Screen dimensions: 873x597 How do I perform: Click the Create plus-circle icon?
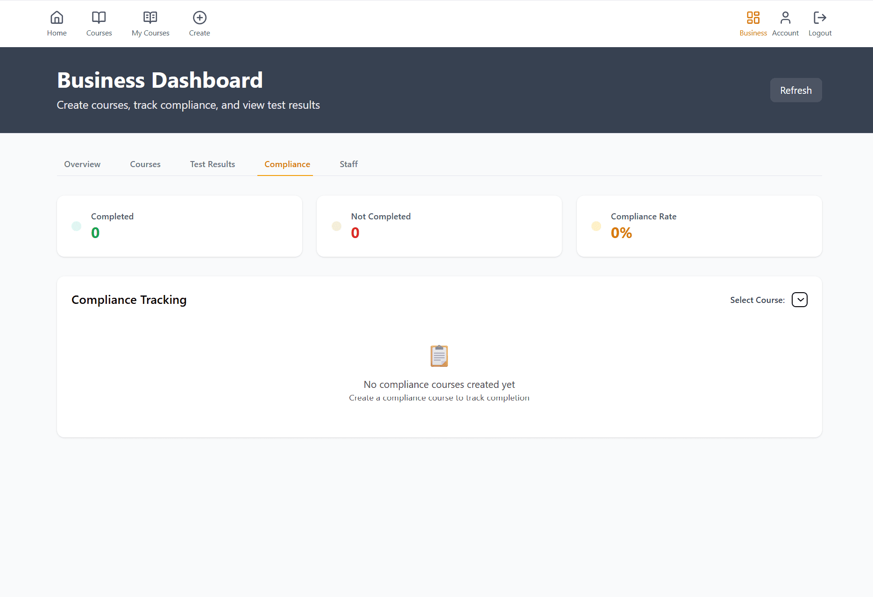pyautogui.click(x=199, y=18)
